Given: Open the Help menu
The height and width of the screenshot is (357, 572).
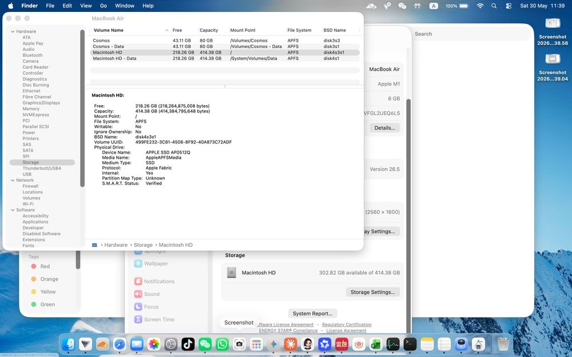Looking at the screenshot, I should (x=148, y=6).
